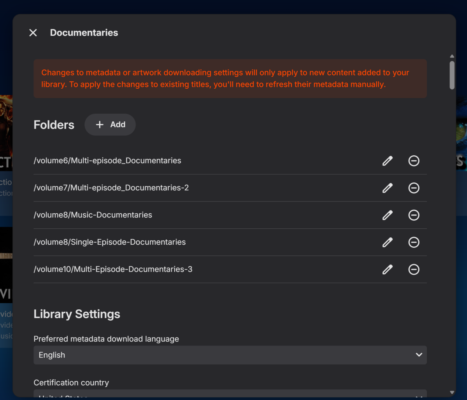
Task: Edit the /volume7/Multi-episode_Documentaries-2 folder
Action: 387,188
